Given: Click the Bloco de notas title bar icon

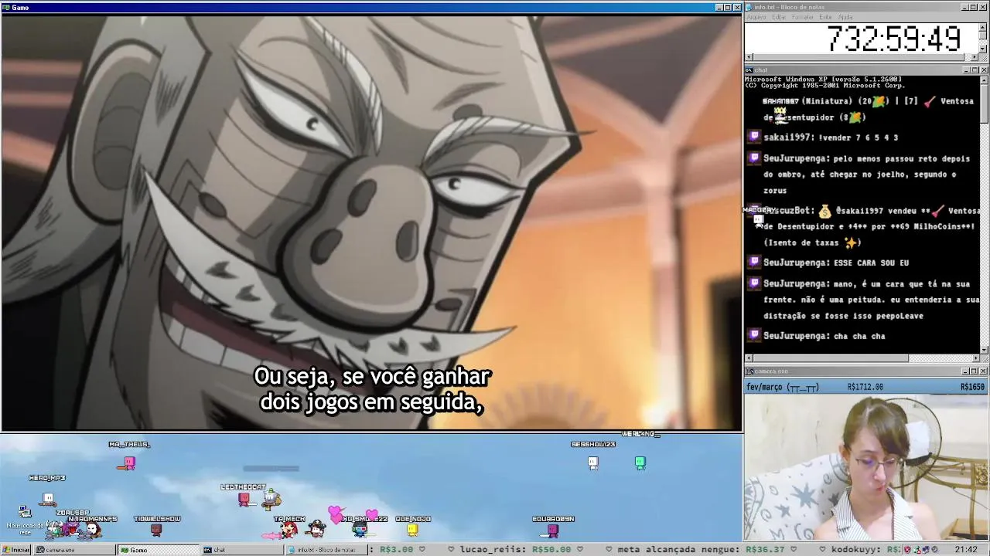Looking at the screenshot, I should (749, 8).
